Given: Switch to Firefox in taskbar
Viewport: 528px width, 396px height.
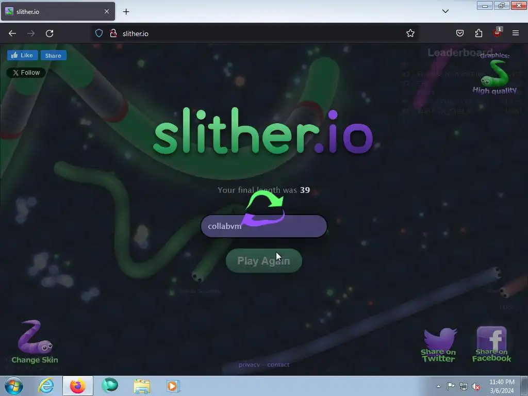Looking at the screenshot, I should pyautogui.click(x=78, y=386).
